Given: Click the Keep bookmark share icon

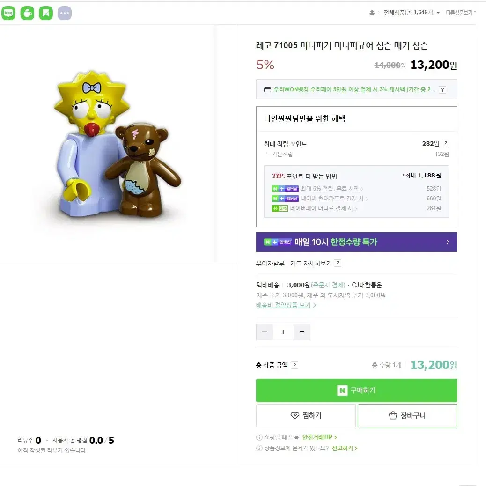Looking at the screenshot, I should [46, 13].
